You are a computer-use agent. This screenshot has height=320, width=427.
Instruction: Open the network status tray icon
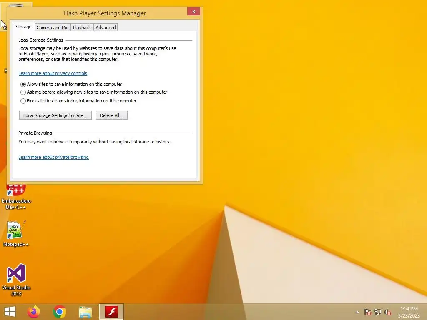(378, 312)
